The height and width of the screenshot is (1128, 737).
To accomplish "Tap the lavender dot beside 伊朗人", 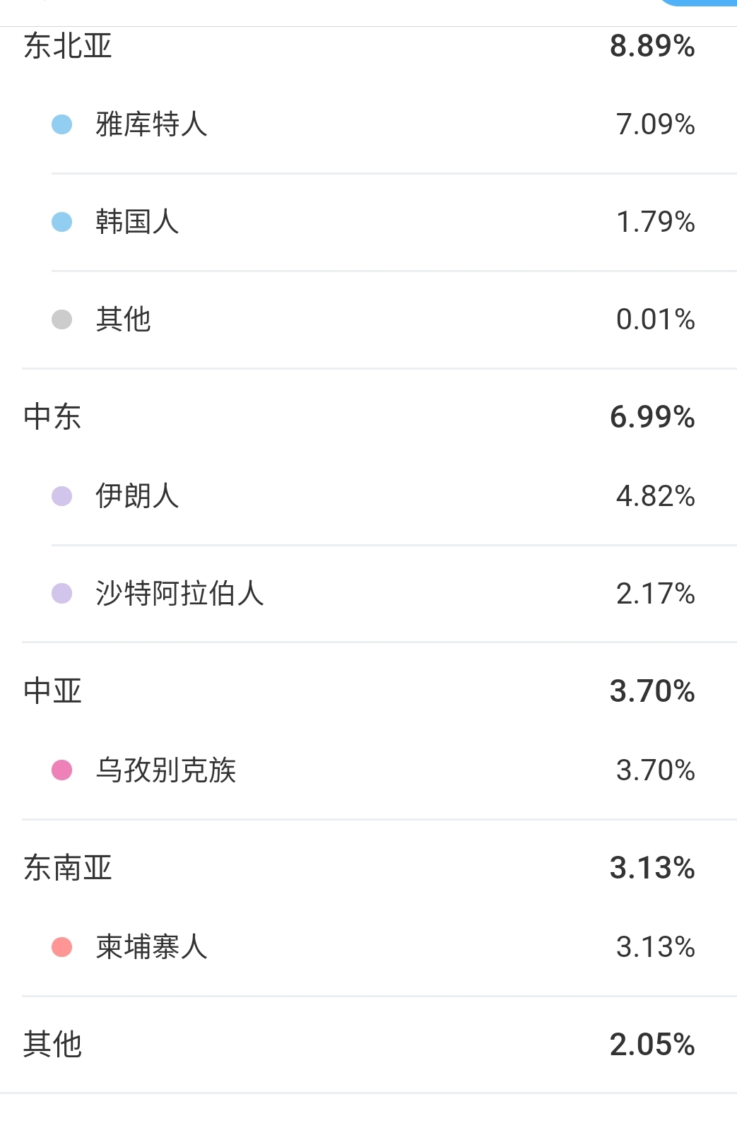I will 62,496.
